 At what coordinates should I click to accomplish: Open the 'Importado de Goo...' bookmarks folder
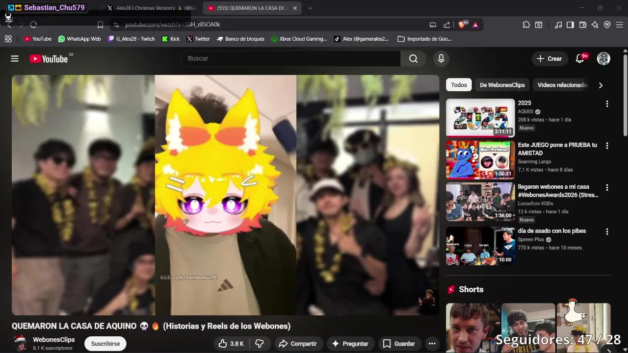point(425,39)
